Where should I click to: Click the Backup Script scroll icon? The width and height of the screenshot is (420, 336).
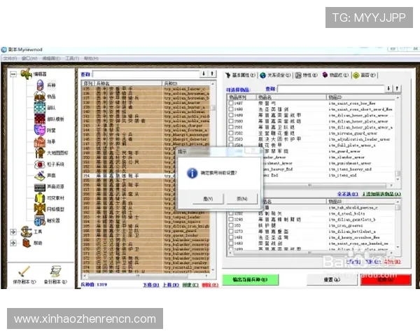[x=56, y=272]
